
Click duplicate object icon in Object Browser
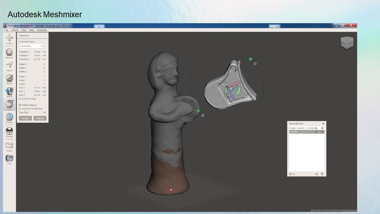tap(317, 174)
